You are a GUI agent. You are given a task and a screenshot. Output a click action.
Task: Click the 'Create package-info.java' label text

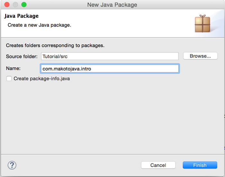(41, 78)
